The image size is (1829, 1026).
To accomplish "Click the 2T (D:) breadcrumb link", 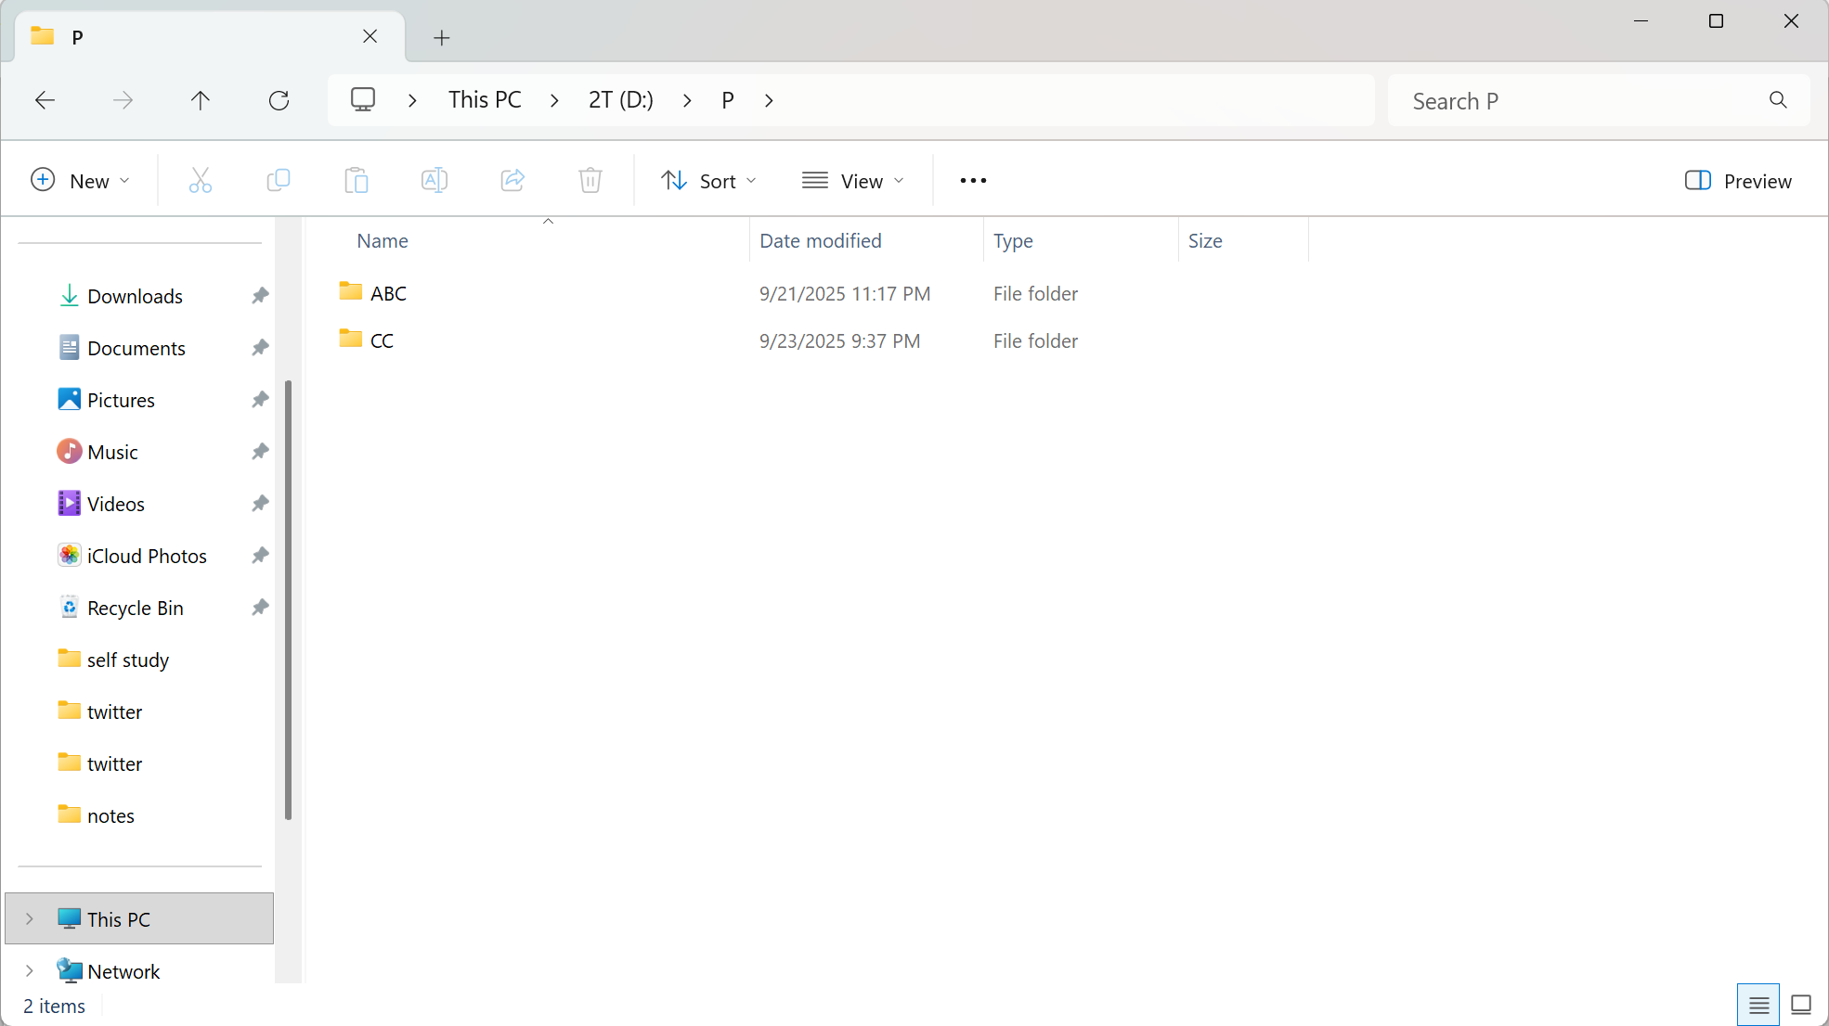I will point(620,100).
